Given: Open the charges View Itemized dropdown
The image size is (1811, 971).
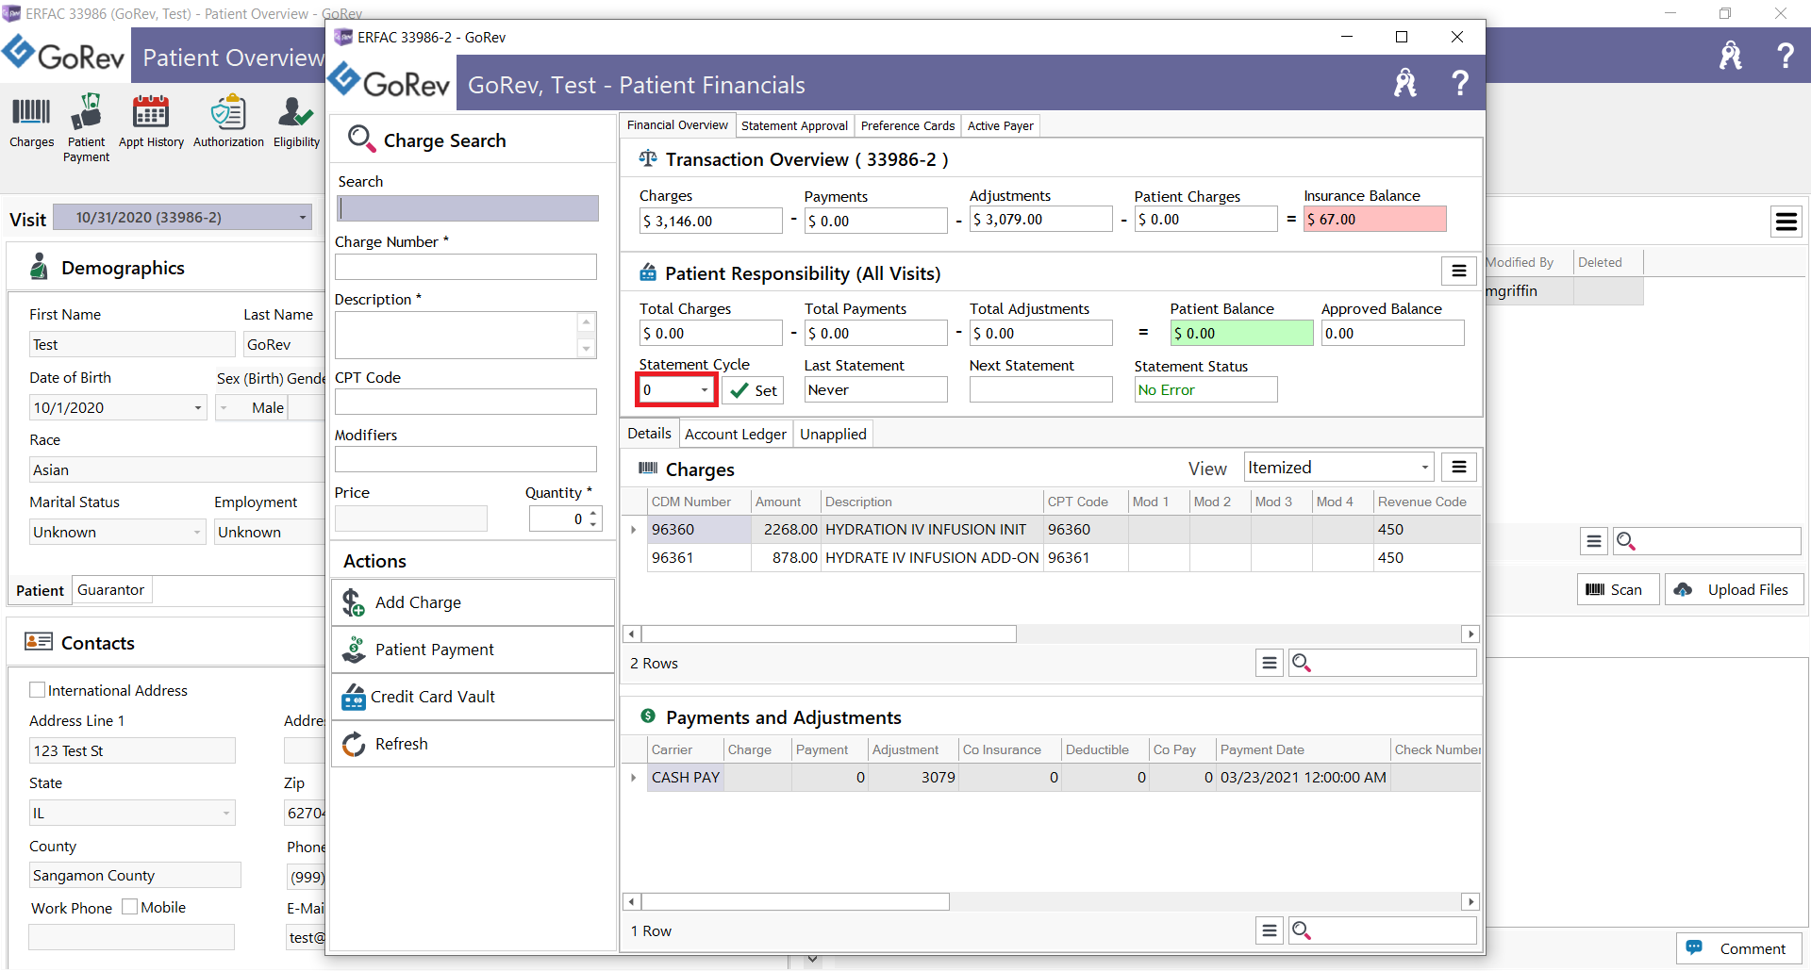Looking at the screenshot, I should tap(1424, 468).
